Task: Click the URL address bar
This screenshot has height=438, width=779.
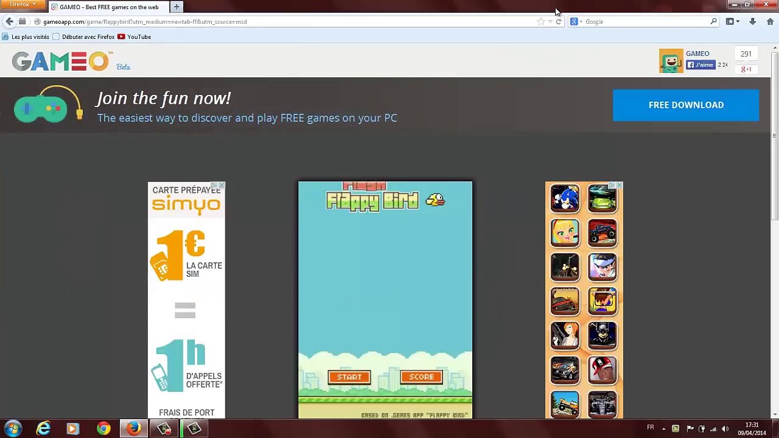Action: [286, 21]
